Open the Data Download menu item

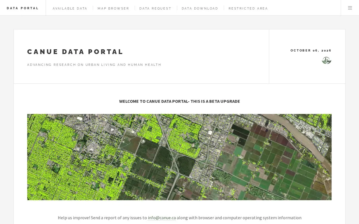(200, 8)
